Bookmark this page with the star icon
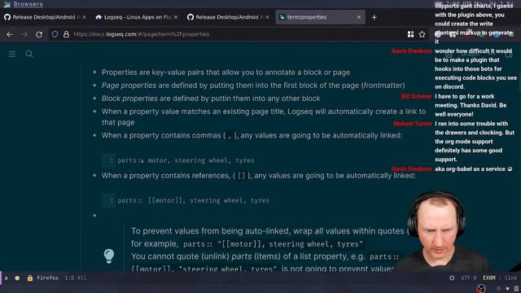Viewport: 521px width, 293px height. [x=422, y=34]
